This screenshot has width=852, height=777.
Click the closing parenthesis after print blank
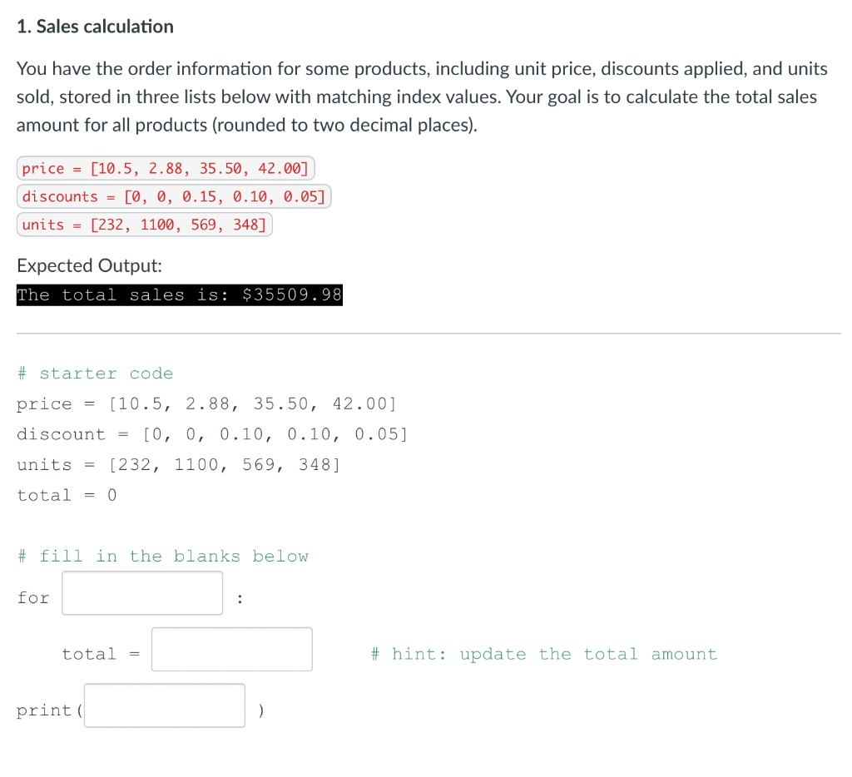click(260, 710)
